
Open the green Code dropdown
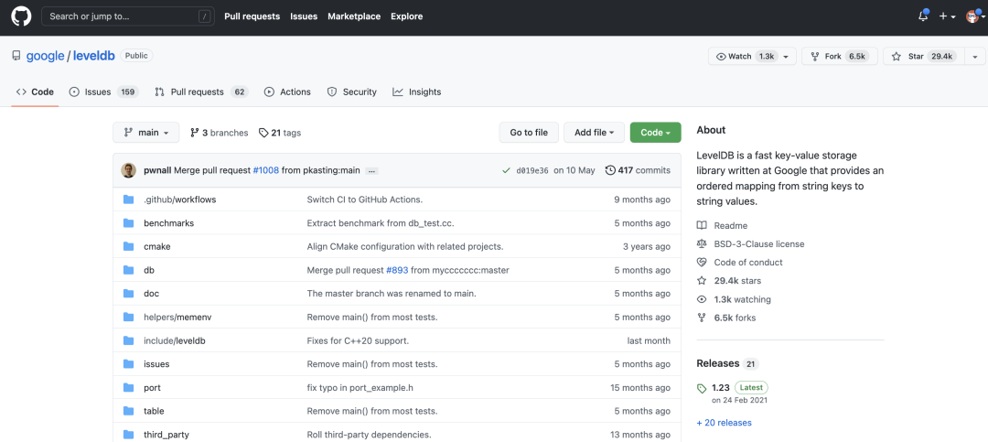pos(655,133)
